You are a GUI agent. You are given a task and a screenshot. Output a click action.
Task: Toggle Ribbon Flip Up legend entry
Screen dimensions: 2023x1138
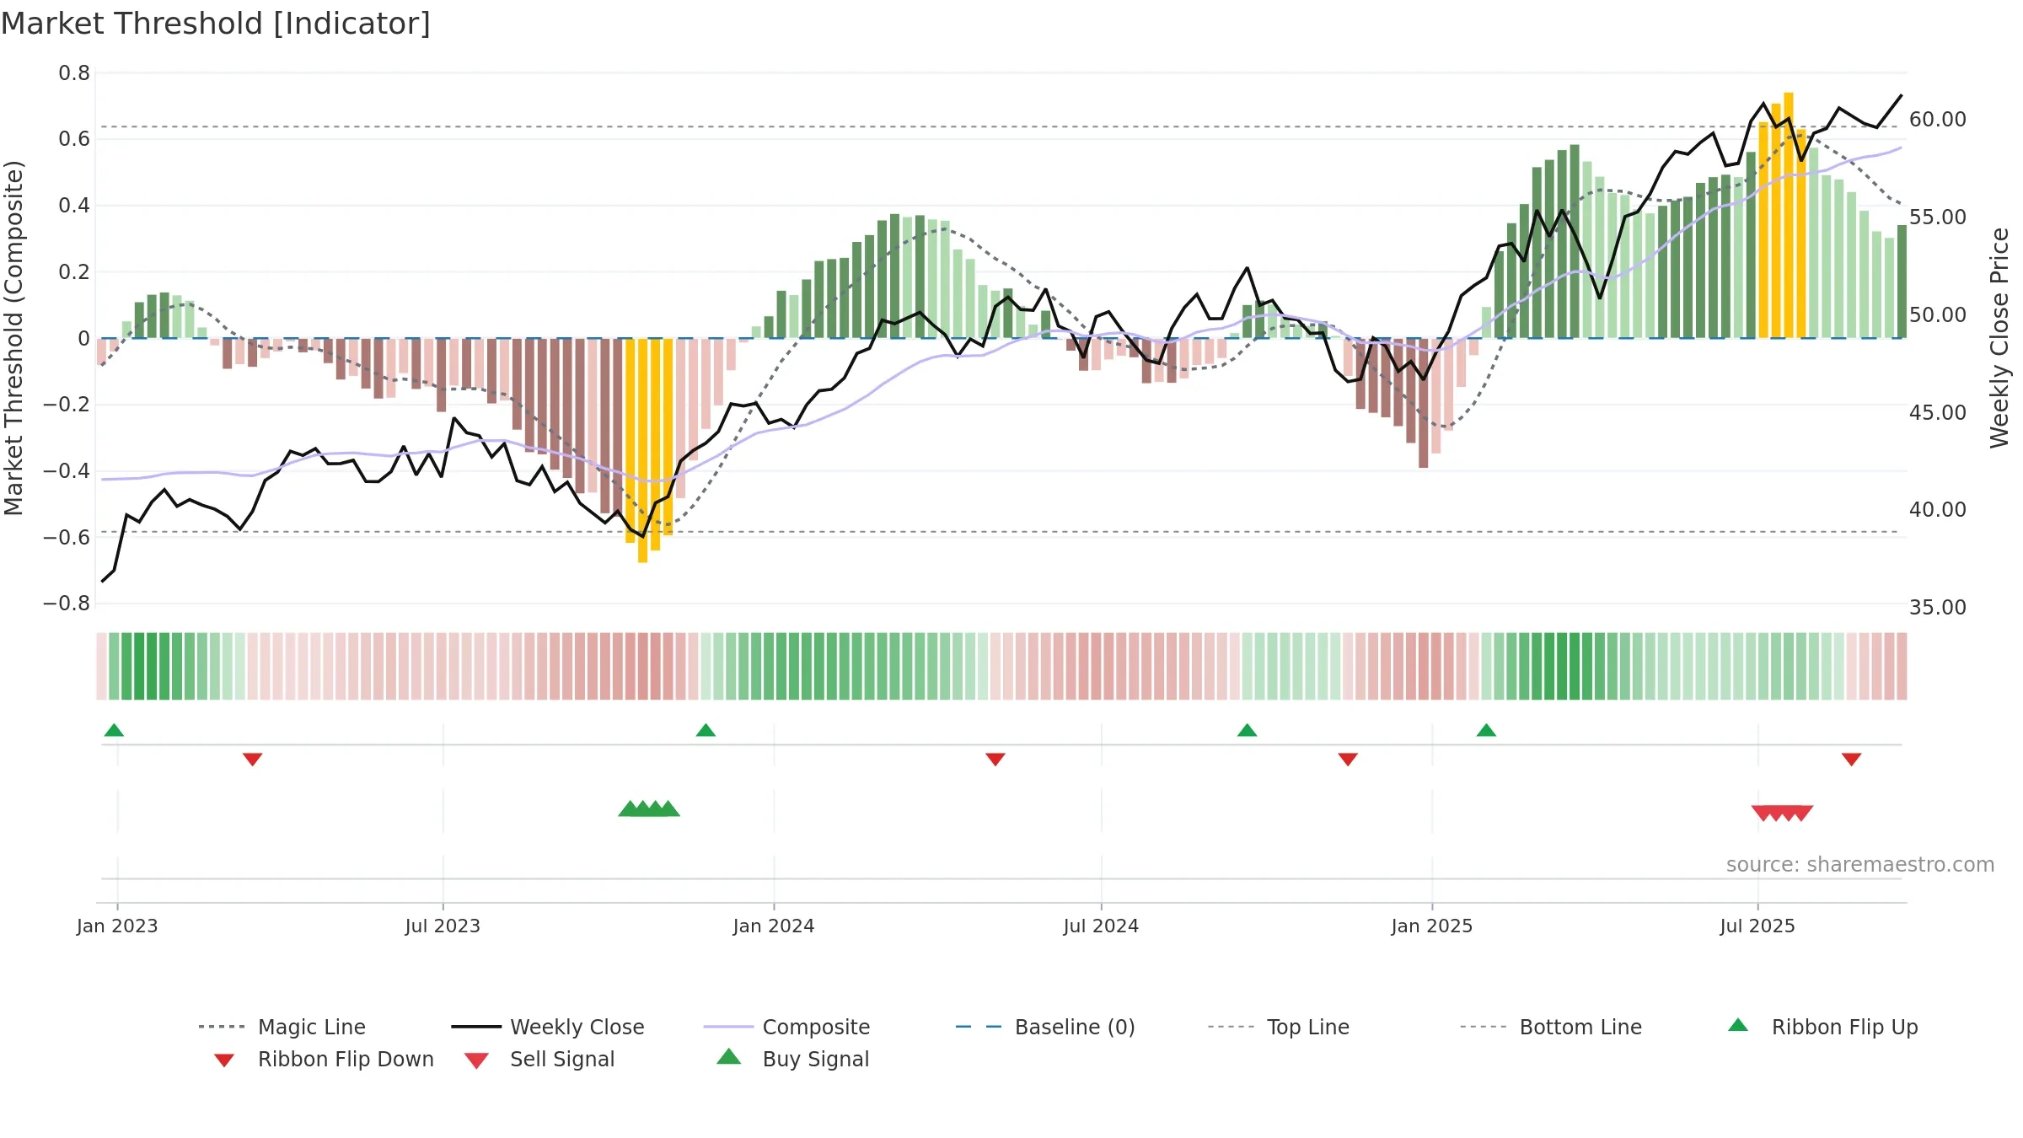tap(1822, 1027)
